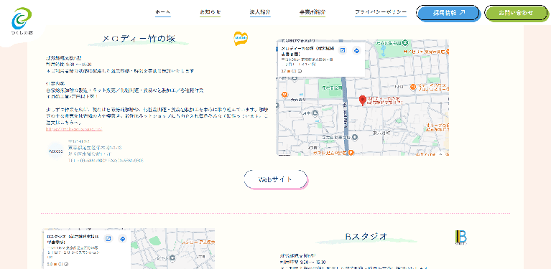This screenshot has height=269, width=551.
Task: Open the pink shop URL link
Action: point(74,129)
